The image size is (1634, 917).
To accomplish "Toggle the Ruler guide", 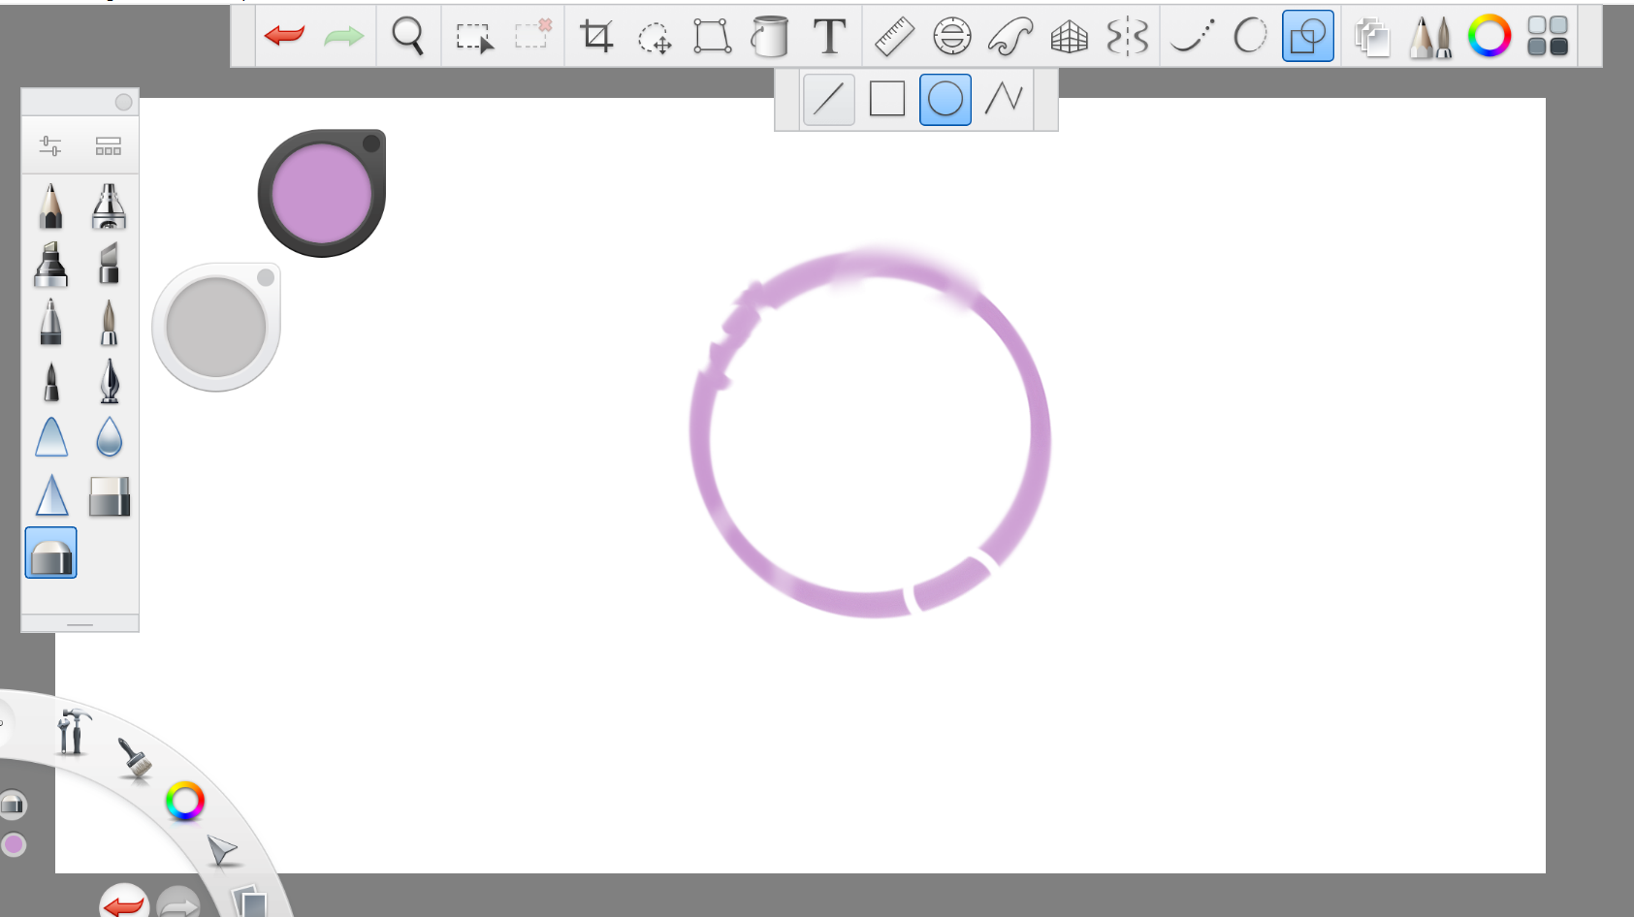I will click(x=894, y=37).
